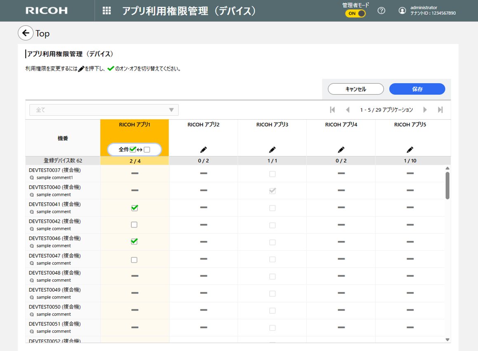Click comment icon for DEVTEST0051
Screen dimensions: 478x351
coord(32,332)
